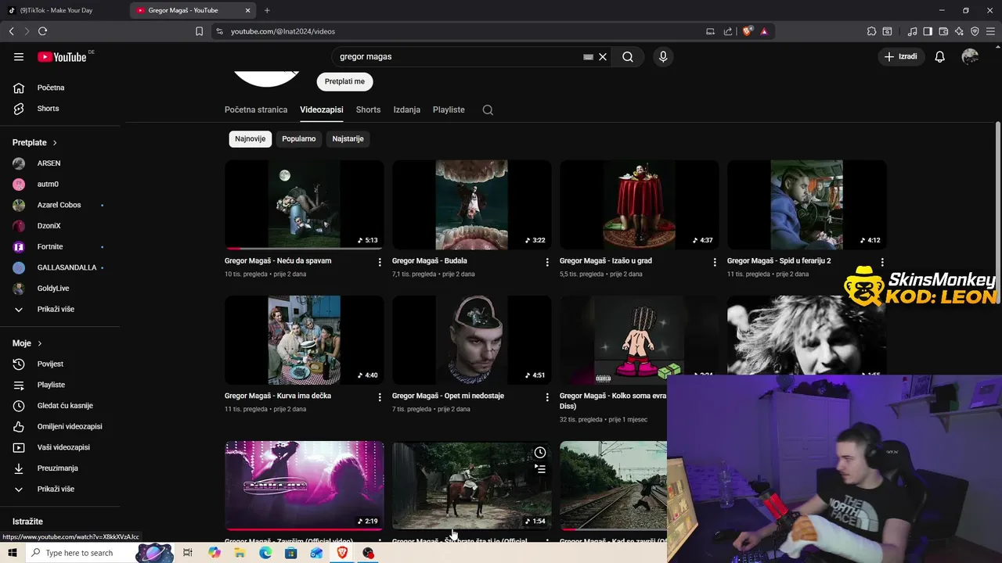Bookmark this page in address bar
The image size is (1002, 563).
(199, 31)
